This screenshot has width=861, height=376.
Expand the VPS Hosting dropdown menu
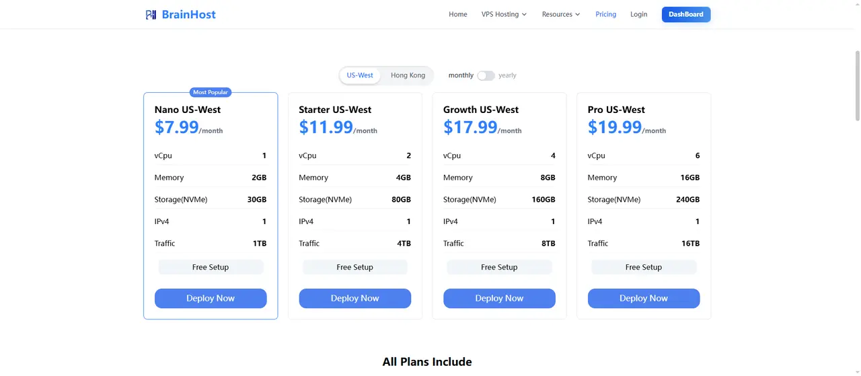504,14
